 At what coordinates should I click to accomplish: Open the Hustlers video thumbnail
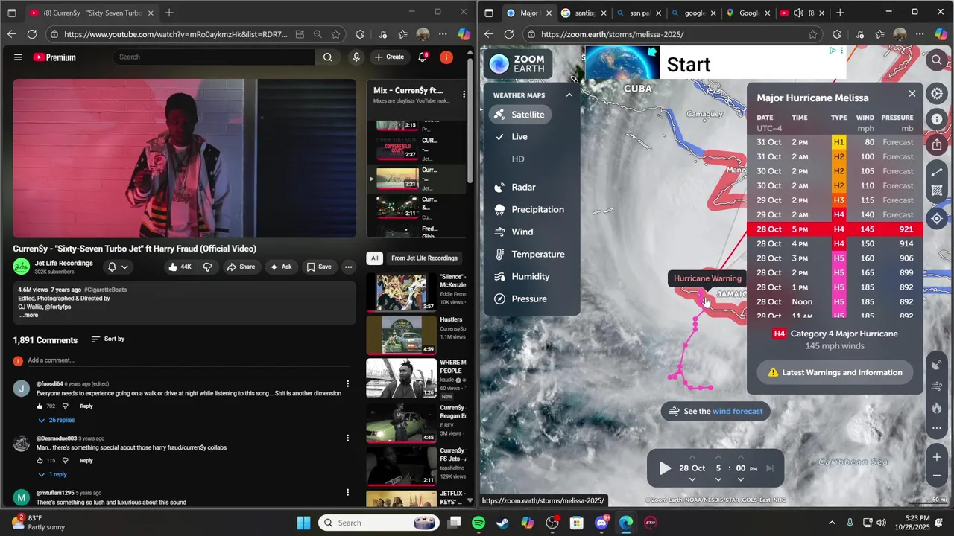(402, 335)
